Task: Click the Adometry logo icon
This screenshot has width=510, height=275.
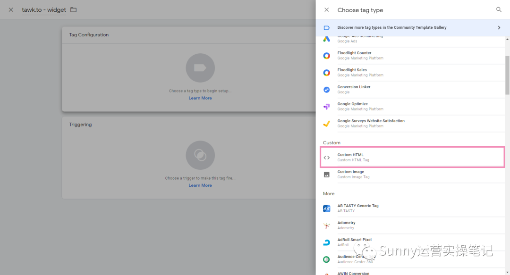Action: 327,225
